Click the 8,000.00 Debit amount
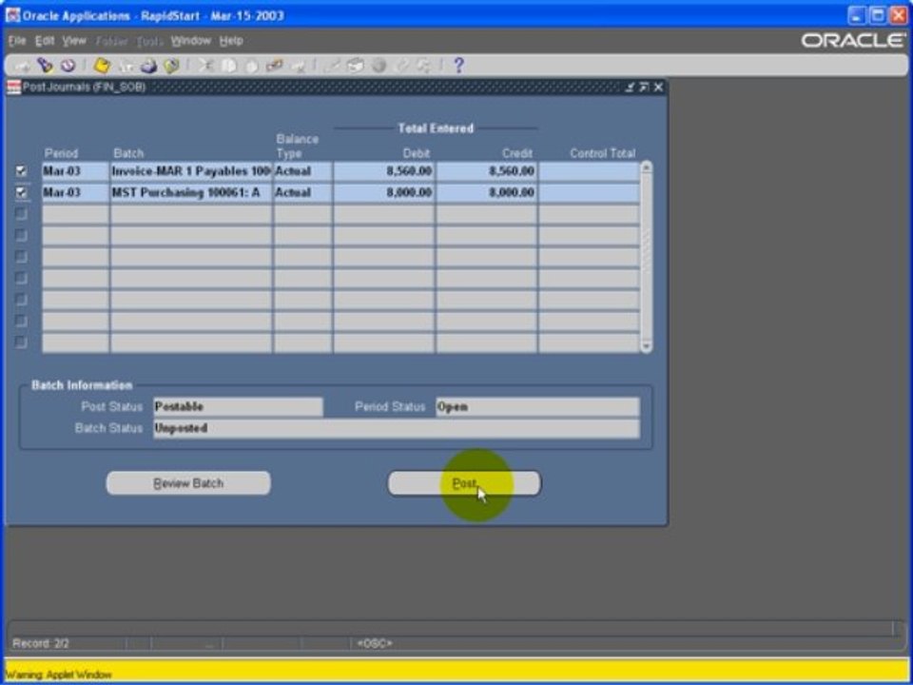The width and height of the screenshot is (913, 685). point(383,192)
